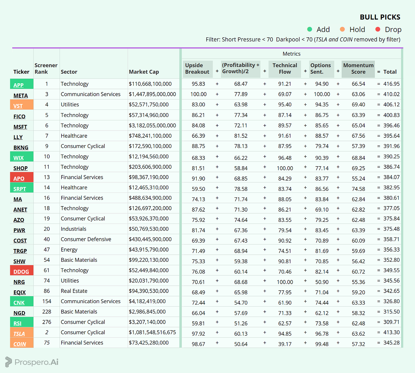The image size is (415, 373).
Task: Click the Screener Rank column header
Action: (46, 69)
